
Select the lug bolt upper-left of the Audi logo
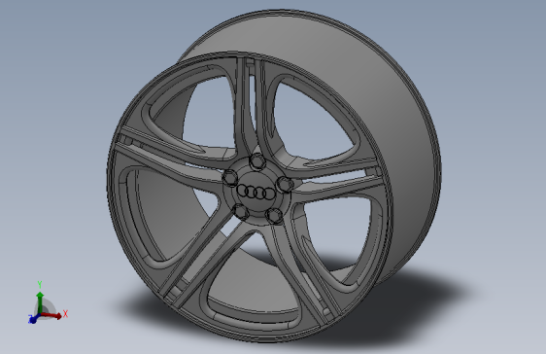pos(230,178)
